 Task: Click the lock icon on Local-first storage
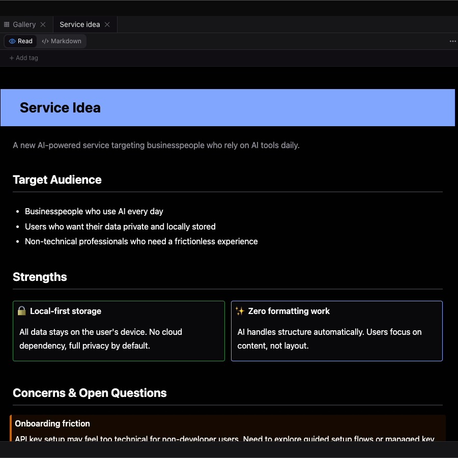tap(21, 311)
